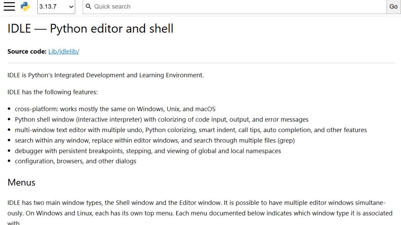The height and width of the screenshot is (225, 401).
Task: Click the Integrated Development and Learning Environment sentence
Action: (x=105, y=75)
